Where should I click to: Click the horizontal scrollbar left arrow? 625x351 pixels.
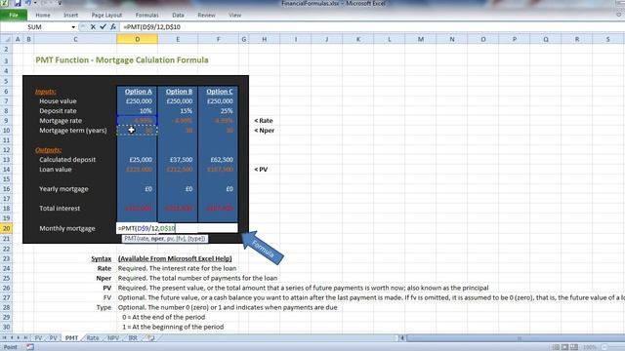402,338
